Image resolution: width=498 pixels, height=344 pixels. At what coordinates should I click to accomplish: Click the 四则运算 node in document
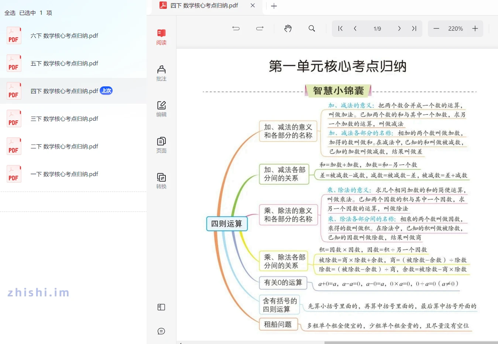tap(227, 224)
